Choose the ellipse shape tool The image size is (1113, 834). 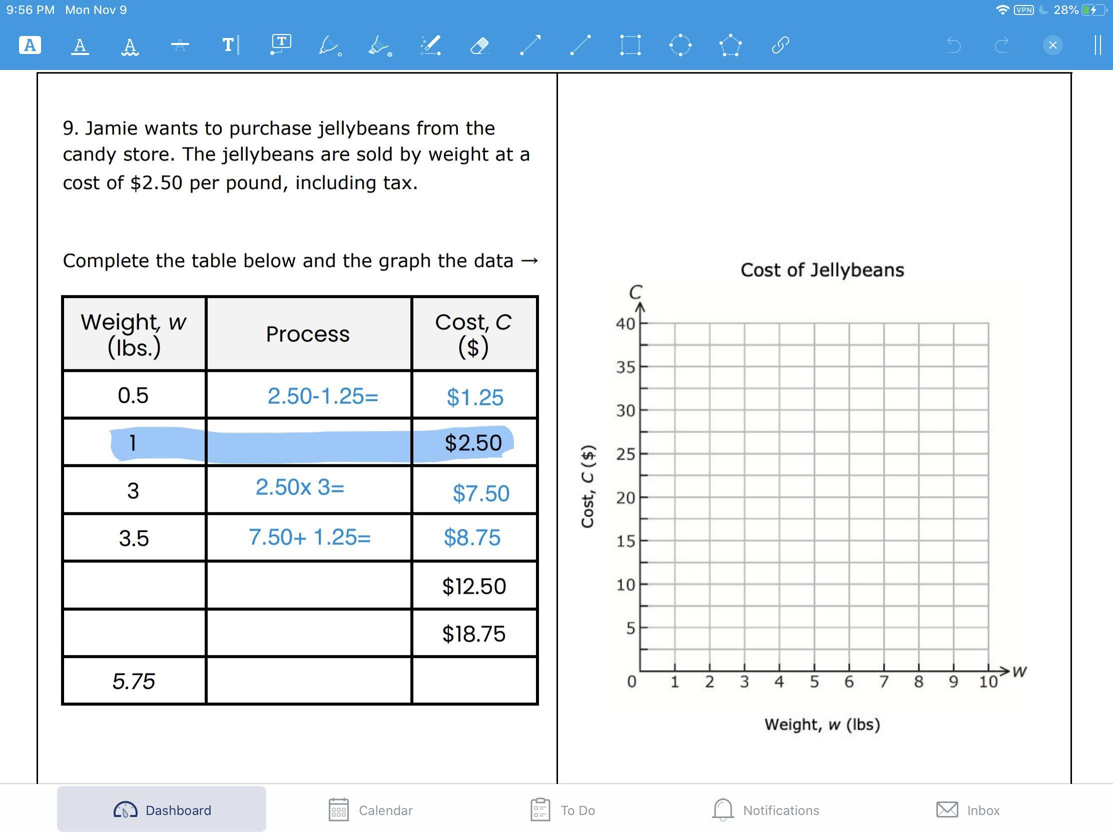[680, 45]
